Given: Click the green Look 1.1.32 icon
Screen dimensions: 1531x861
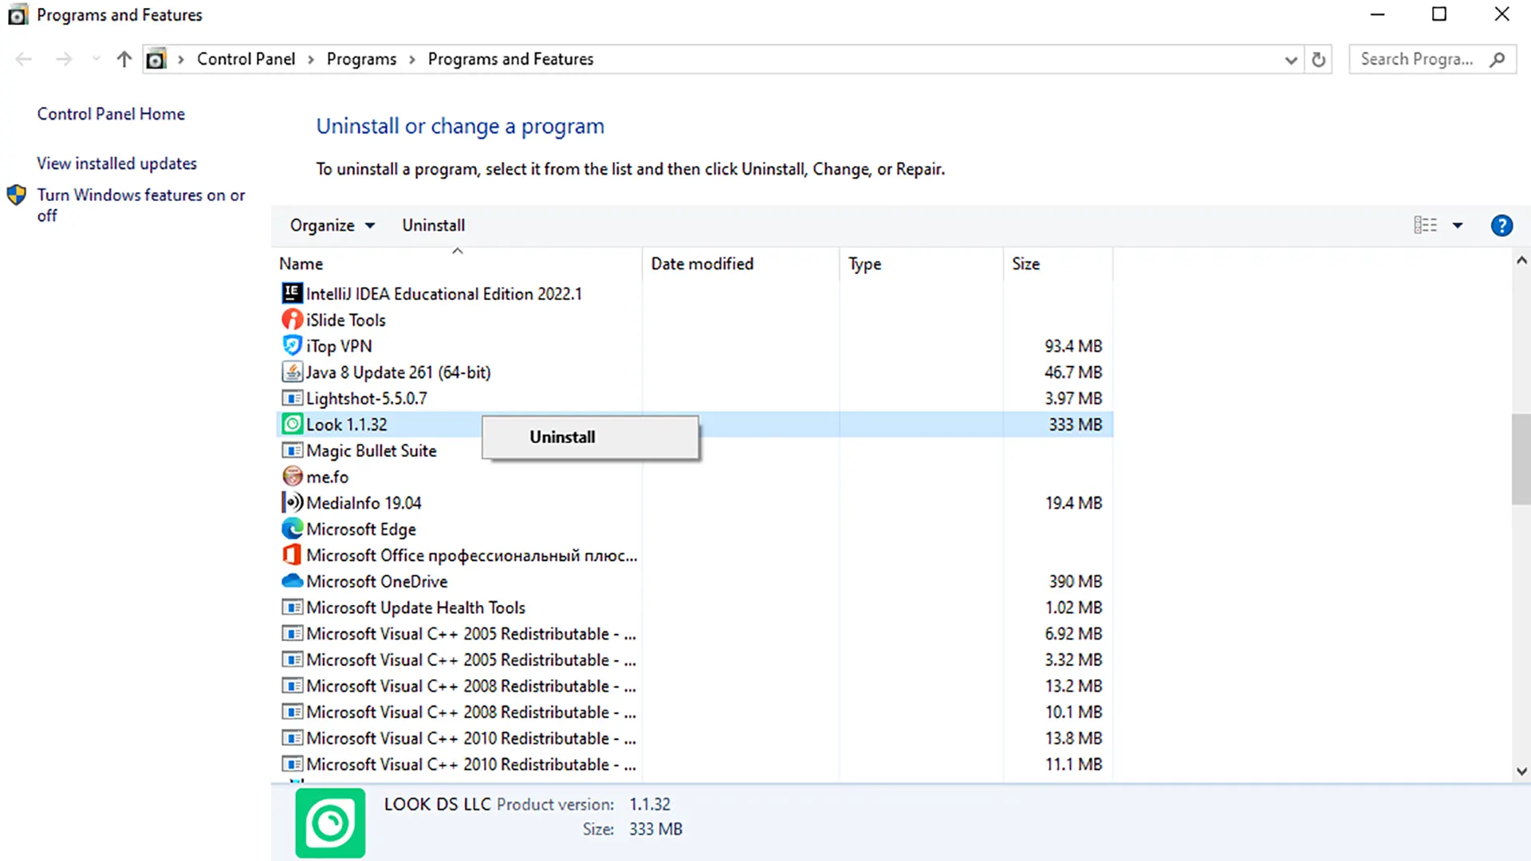Looking at the screenshot, I should pos(293,424).
